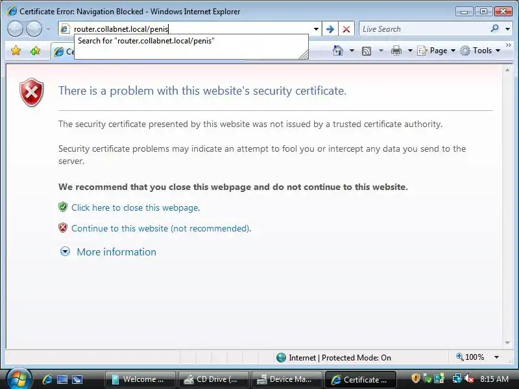Click the browser Back arrow button
The width and height of the screenshot is (519, 389).
(x=15, y=29)
